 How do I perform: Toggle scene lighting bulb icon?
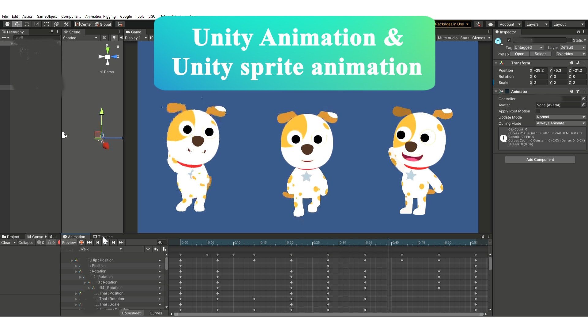click(x=114, y=38)
